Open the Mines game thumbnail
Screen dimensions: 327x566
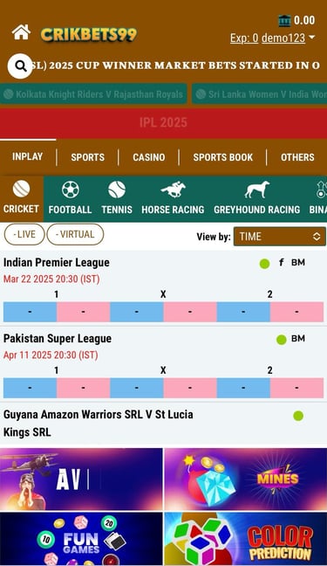click(246, 479)
